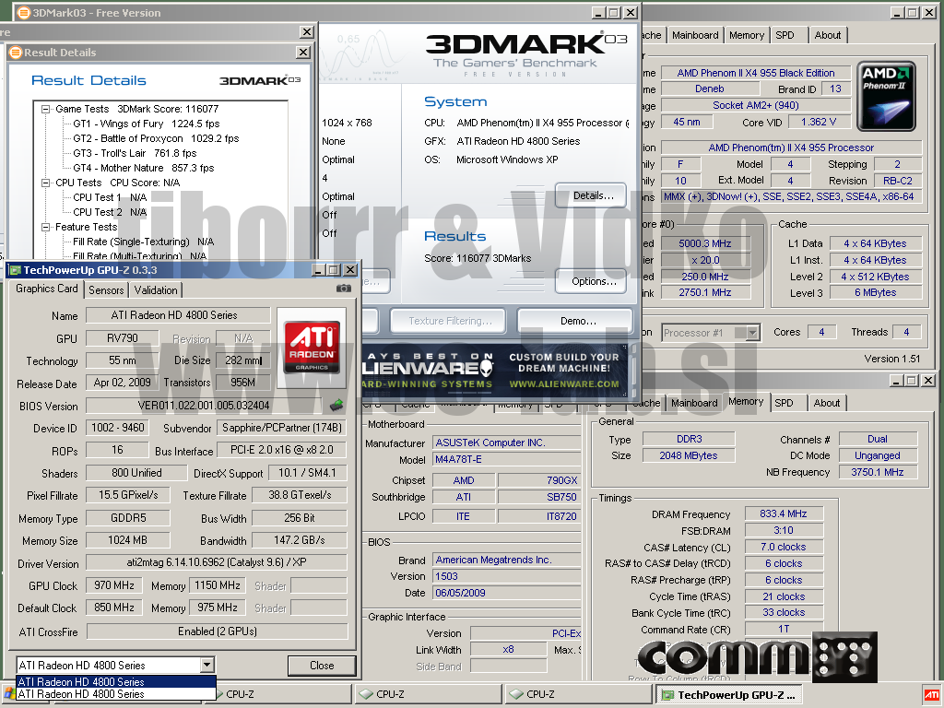Click the GPU Clock 970 MHz field
Image resolution: width=944 pixels, height=708 pixels.
pos(114,585)
